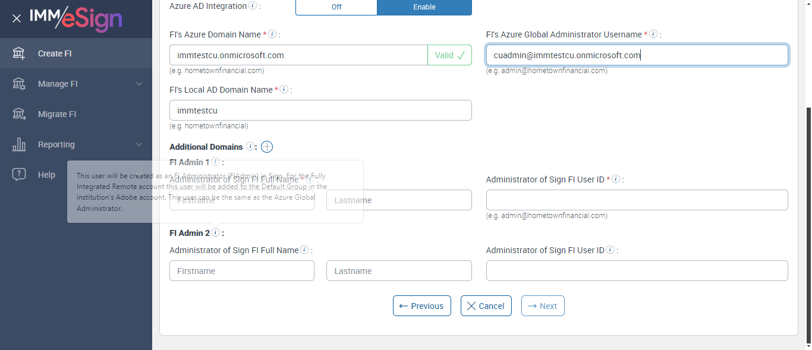Click info icon for FI's Local AD Domain Name
Image resolution: width=812 pixels, height=350 pixels.
click(x=284, y=89)
